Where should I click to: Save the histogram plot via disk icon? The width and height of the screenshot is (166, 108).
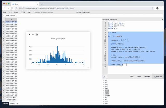coord(37,34)
